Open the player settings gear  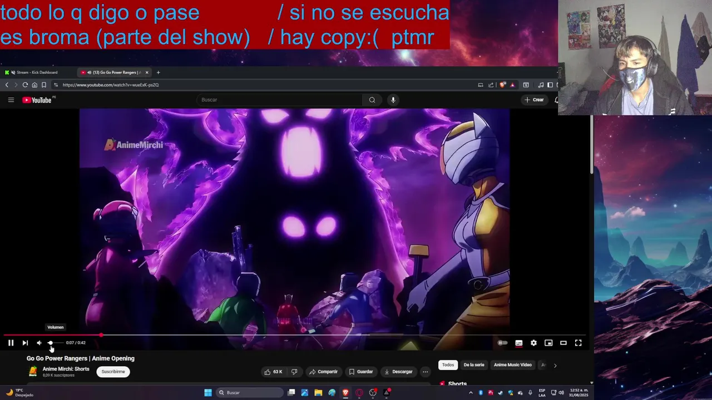click(533, 343)
